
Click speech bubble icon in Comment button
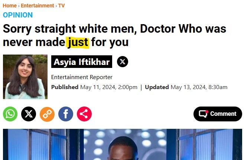pyautogui.click(x=204, y=114)
